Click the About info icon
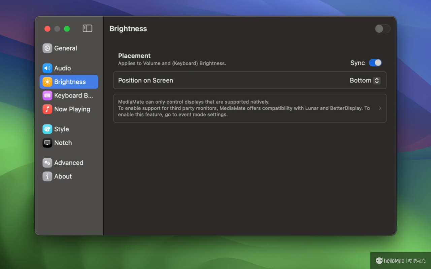The height and width of the screenshot is (269, 431). [47, 176]
